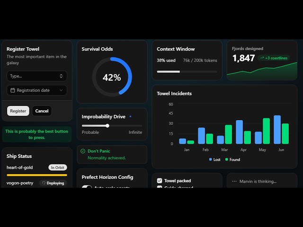Click the blue dot beside Improbability Drive
The image size is (303, 227).
coord(131,116)
